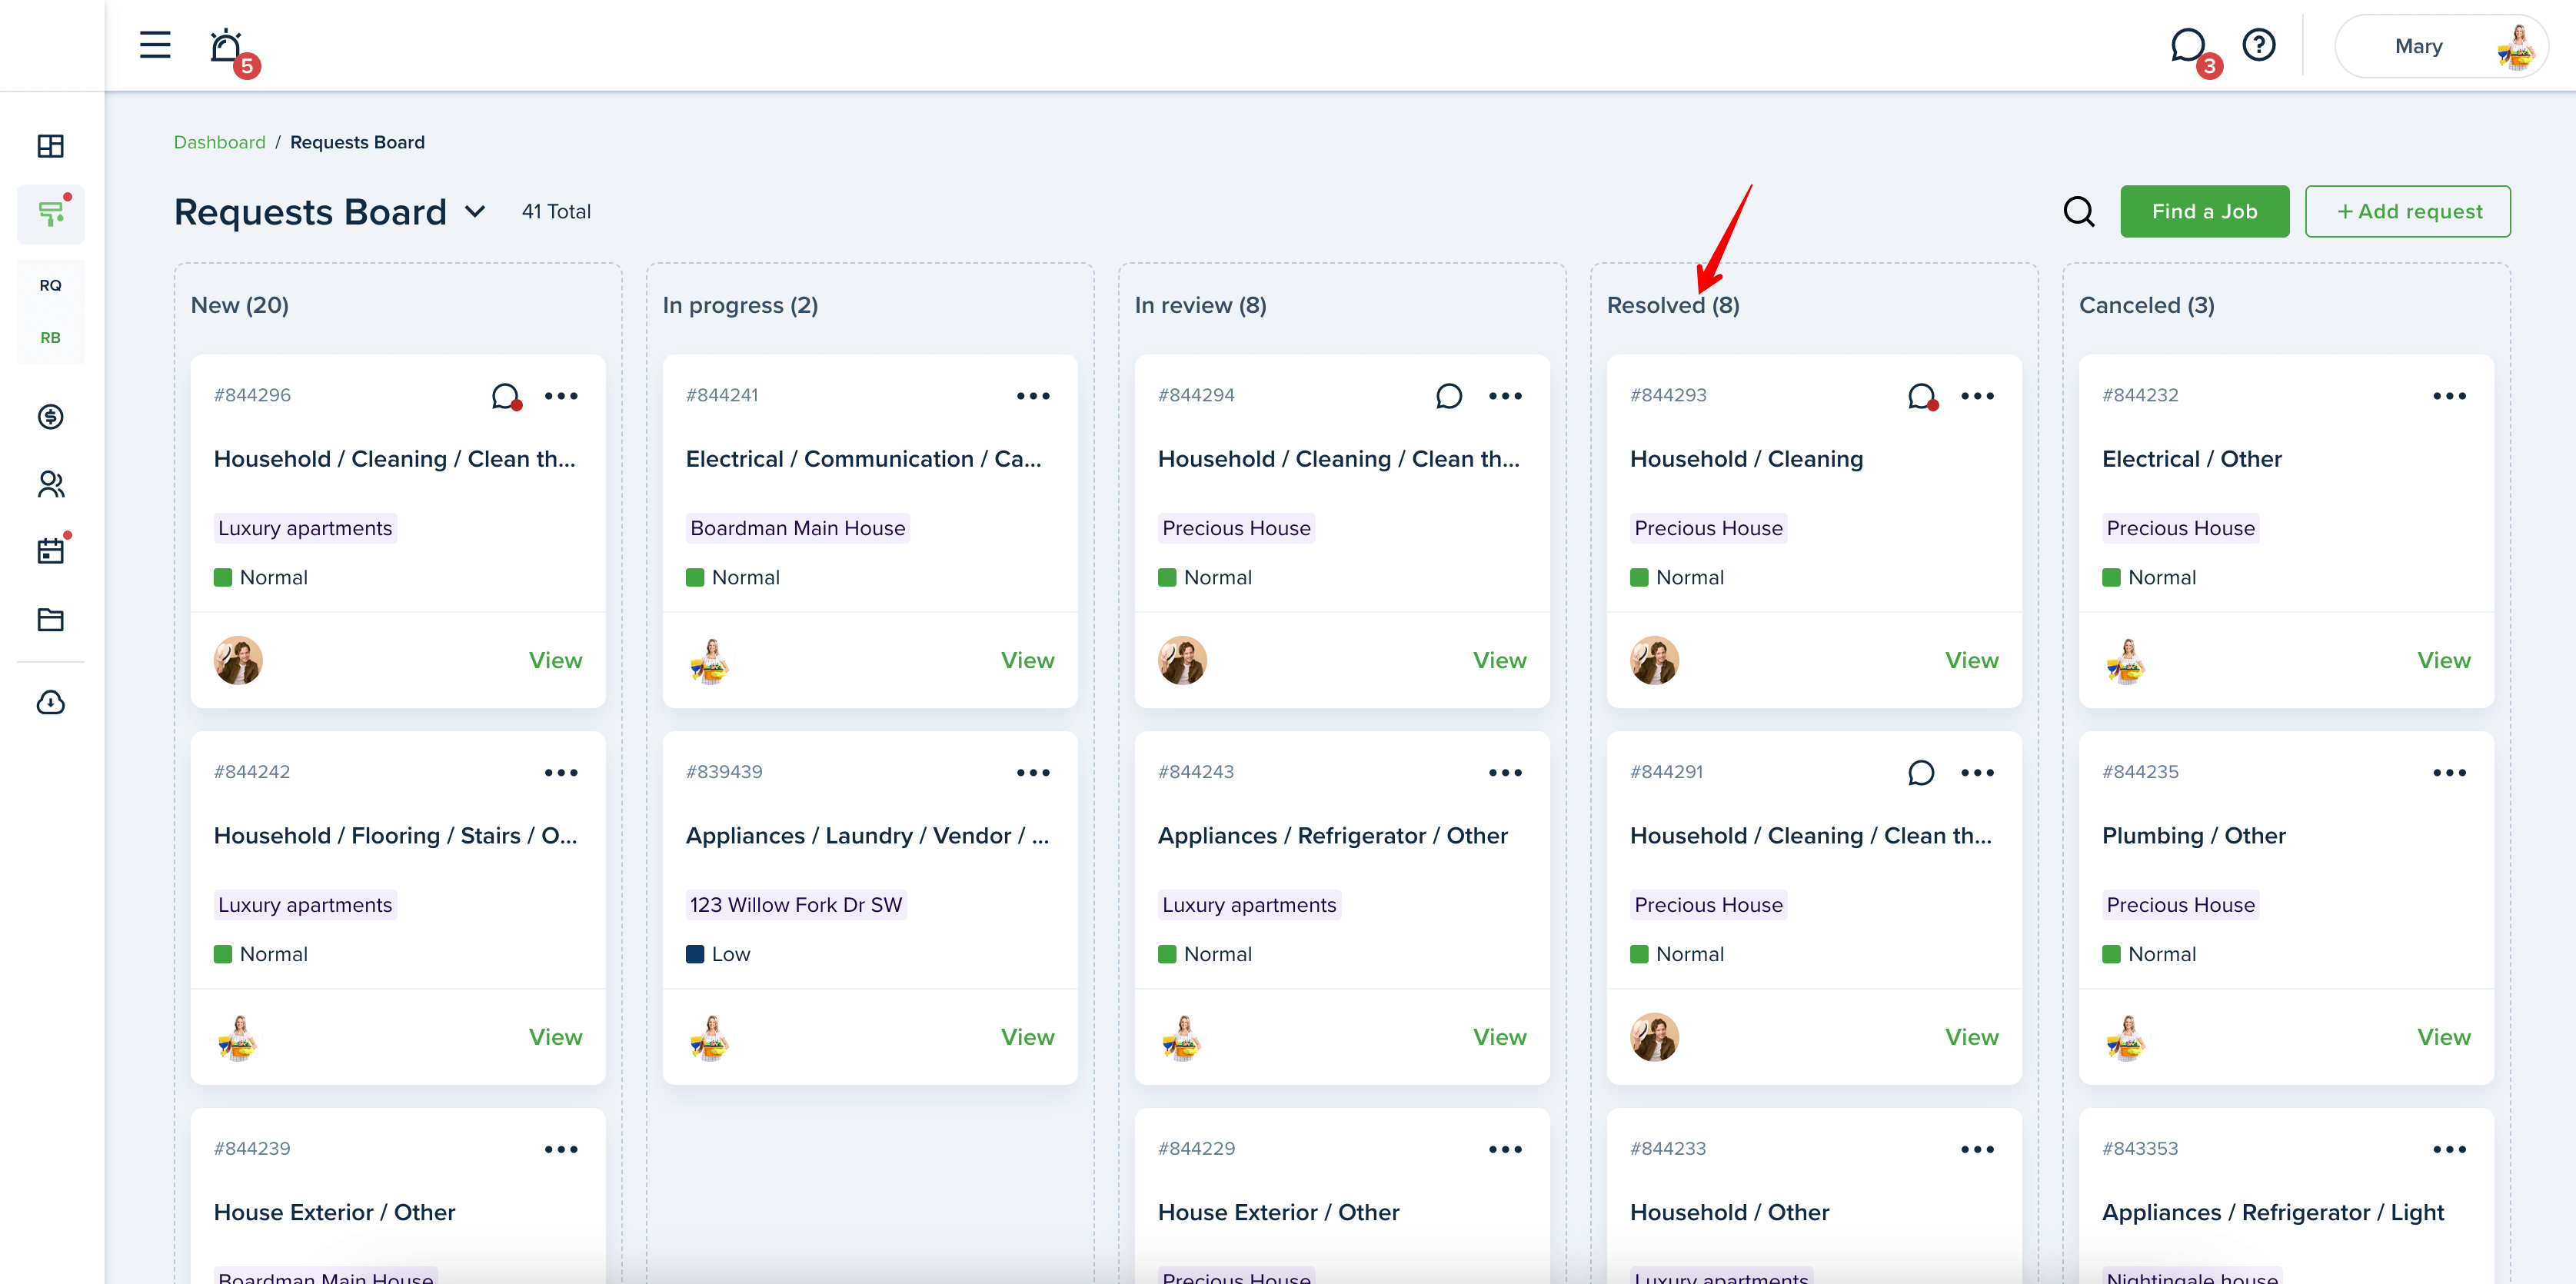View request #844296
Viewport: 2576px width, 1284px height.
click(x=555, y=660)
